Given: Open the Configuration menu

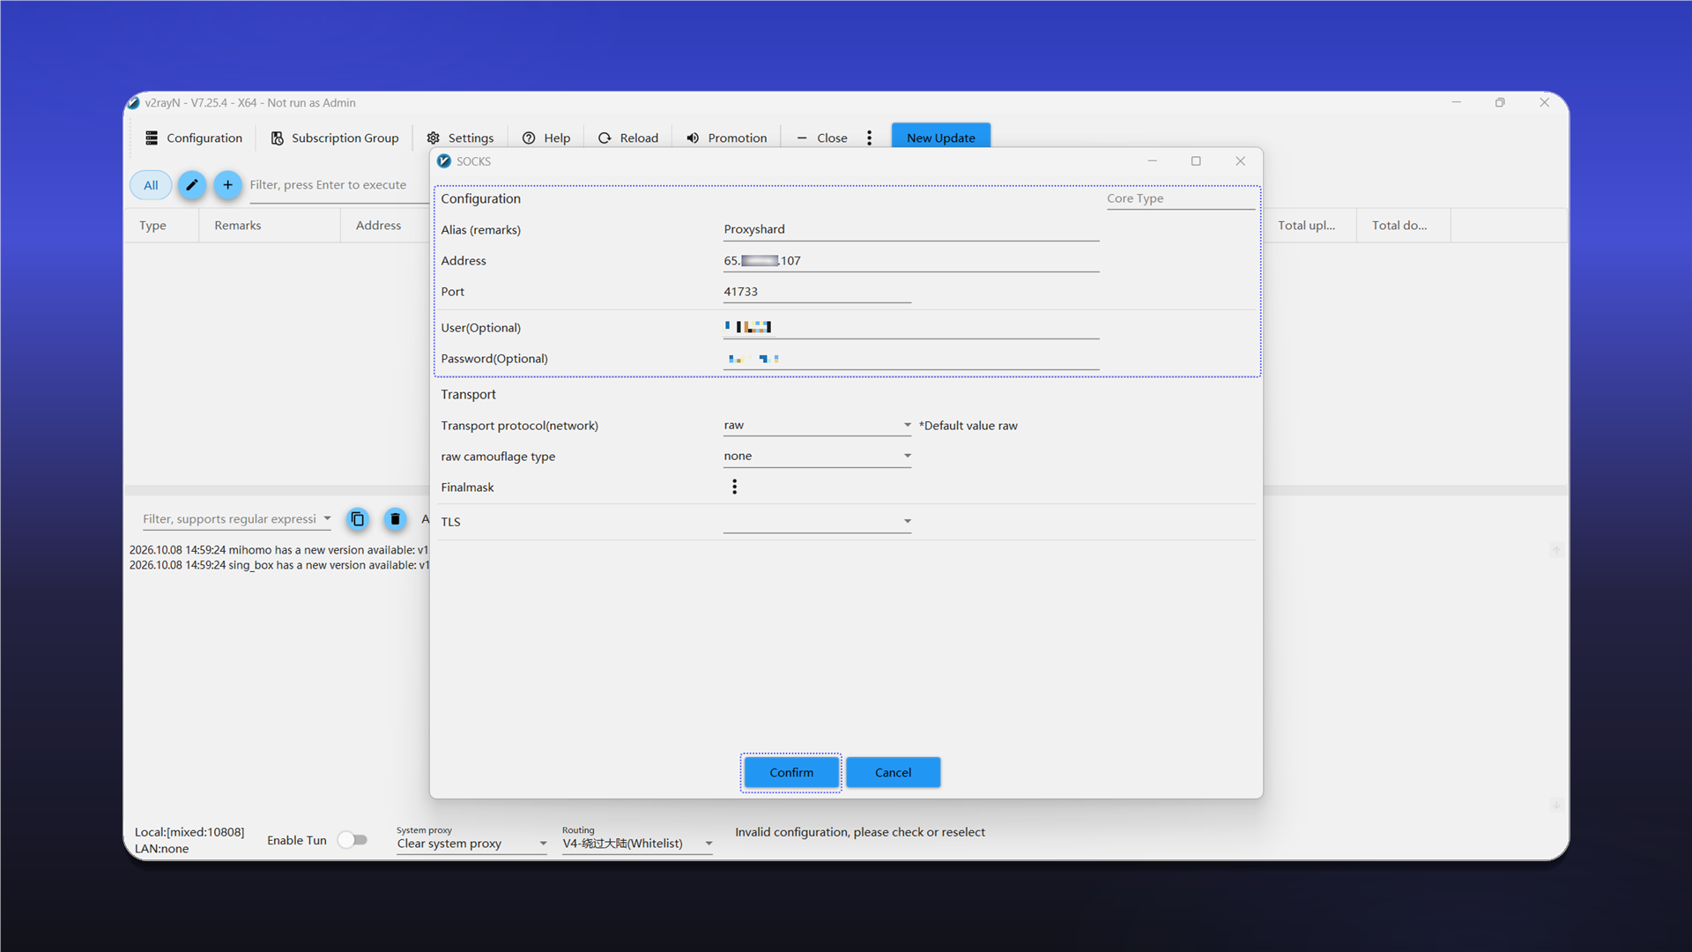Looking at the screenshot, I should (194, 138).
